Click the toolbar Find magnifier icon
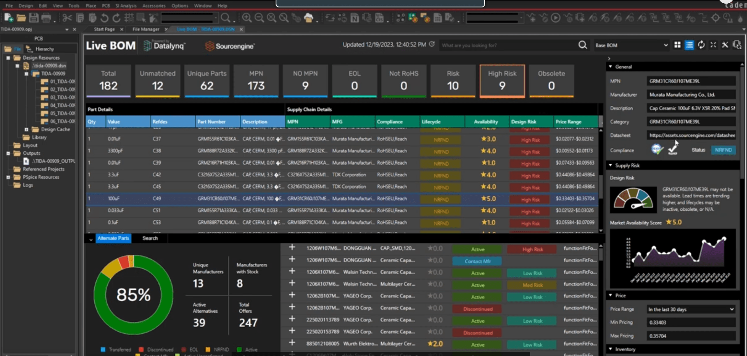The image size is (747, 356). pos(225,18)
